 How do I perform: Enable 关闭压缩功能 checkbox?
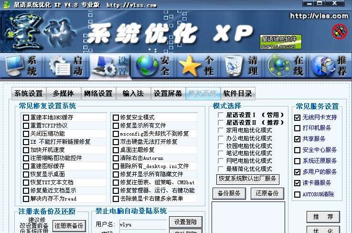pyautogui.click(x=26, y=134)
